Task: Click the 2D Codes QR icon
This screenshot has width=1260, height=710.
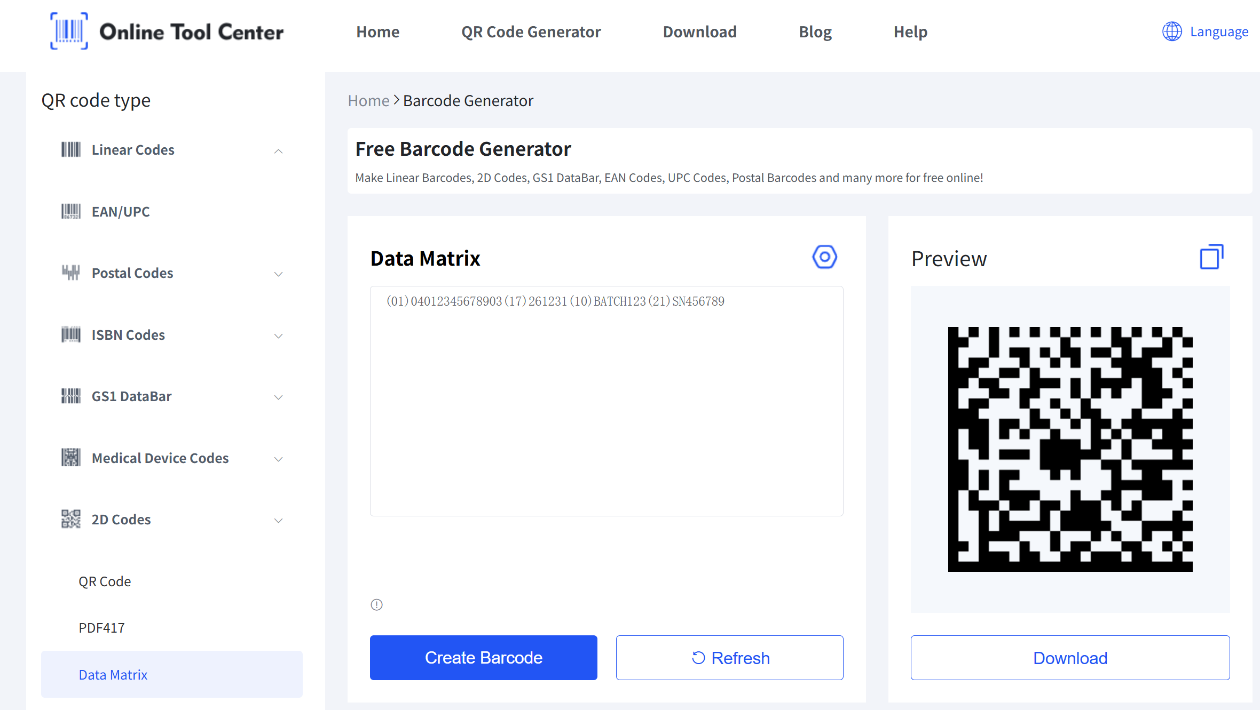Action: point(70,519)
